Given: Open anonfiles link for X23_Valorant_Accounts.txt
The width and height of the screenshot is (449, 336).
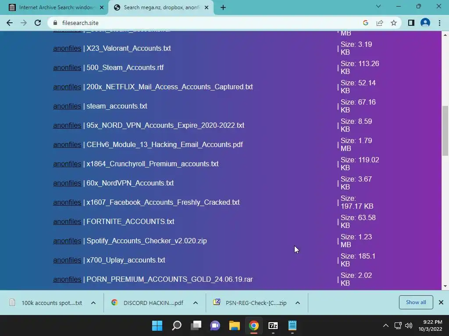Looking at the screenshot, I should click(x=67, y=48).
